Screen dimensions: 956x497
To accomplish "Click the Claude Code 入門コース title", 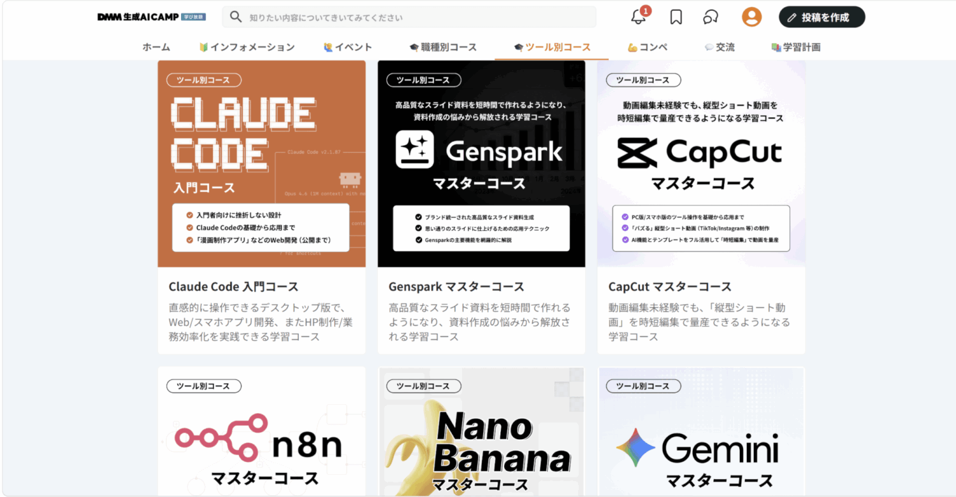I will pos(233,286).
